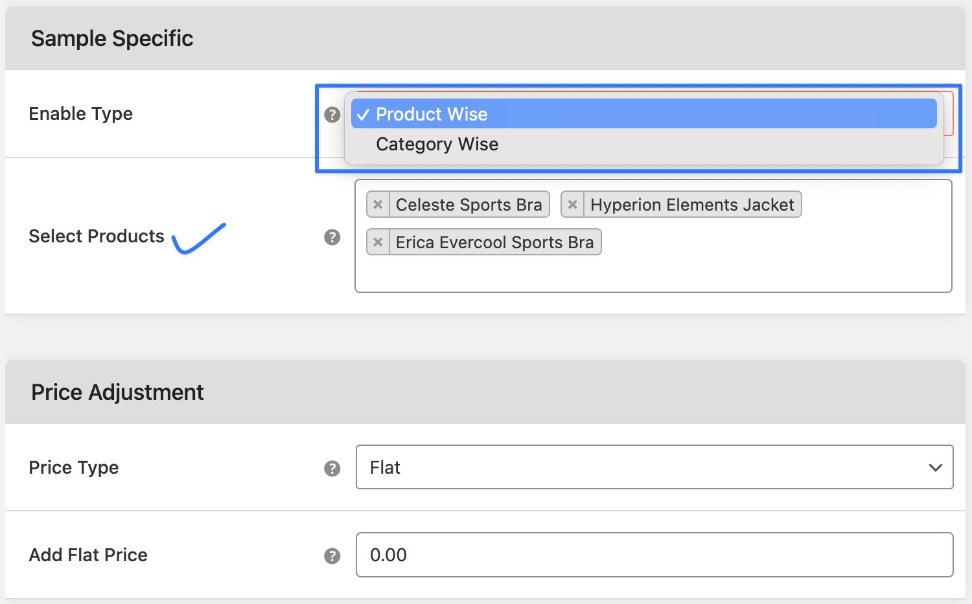
Task: Click the Sample Specific section header
Action: pyautogui.click(x=111, y=38)
